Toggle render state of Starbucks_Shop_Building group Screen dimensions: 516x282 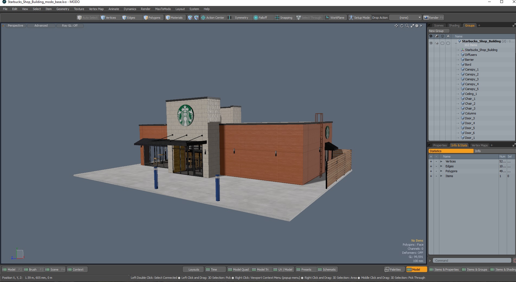click(x=437, y=43)
